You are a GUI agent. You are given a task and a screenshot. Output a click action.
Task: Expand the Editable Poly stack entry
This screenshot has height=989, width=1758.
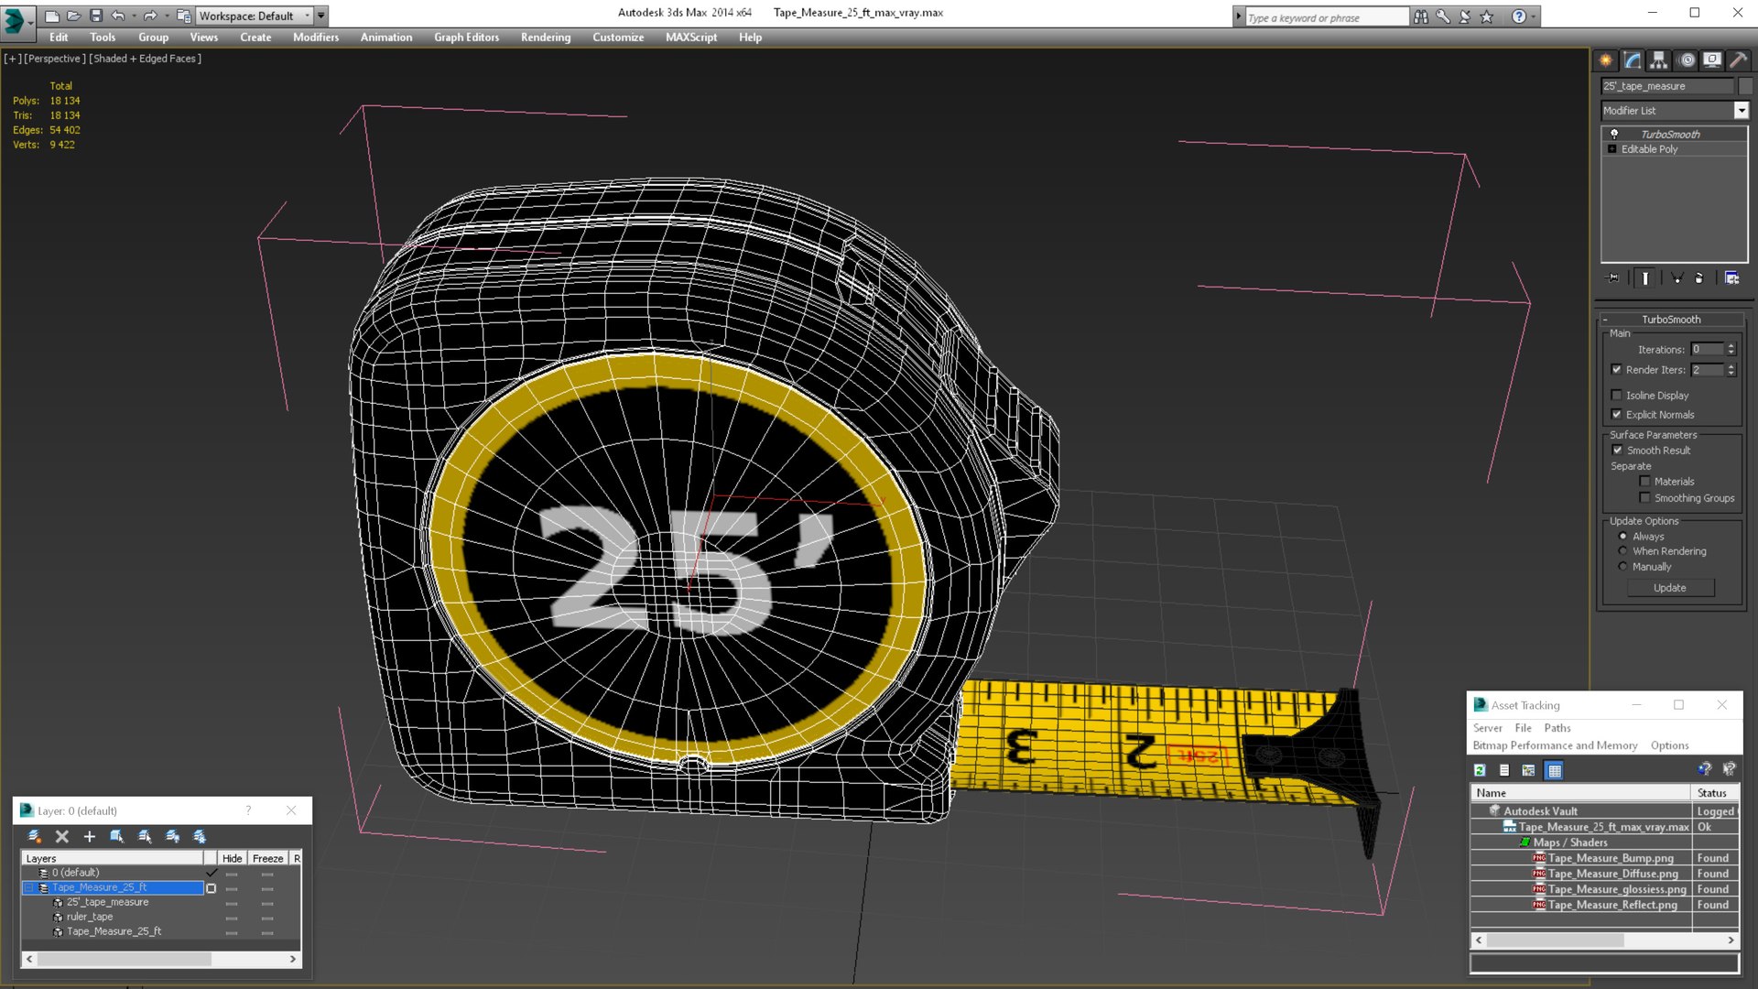tap(1612, 149)
